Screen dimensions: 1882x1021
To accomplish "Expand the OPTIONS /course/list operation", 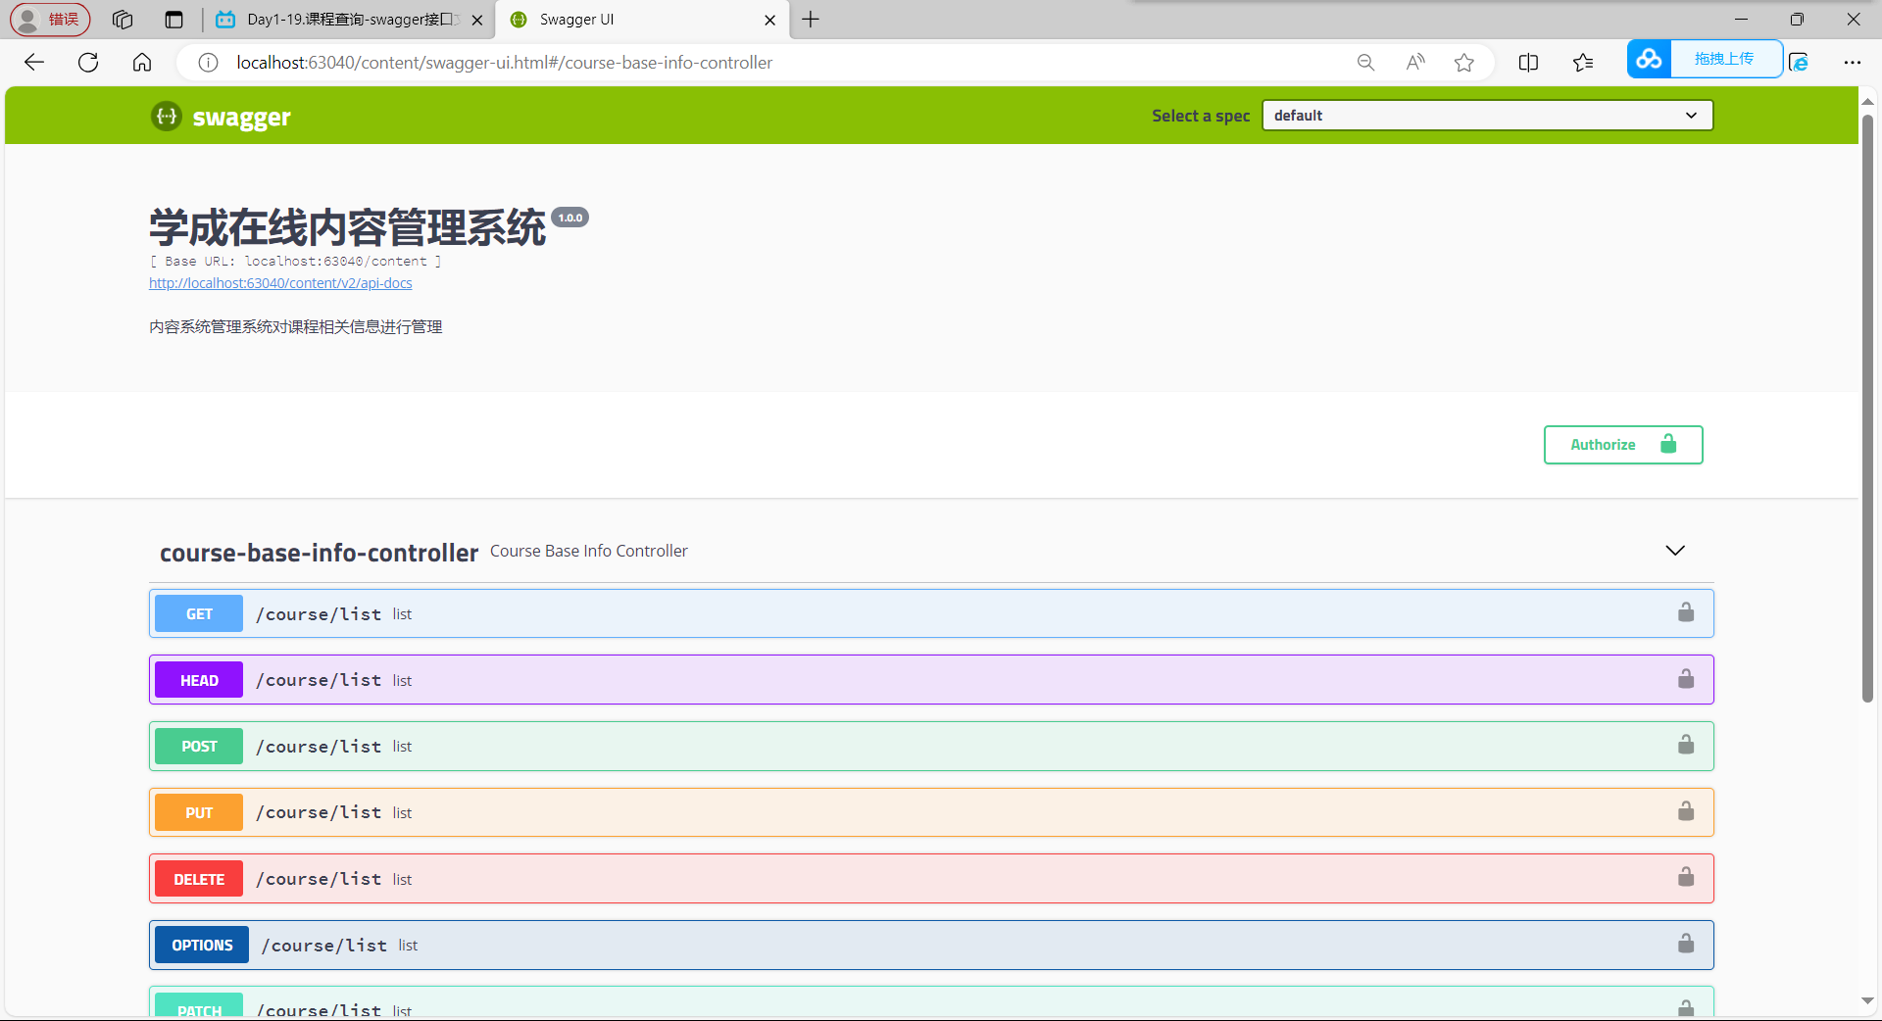I will (x=931, y=945).
